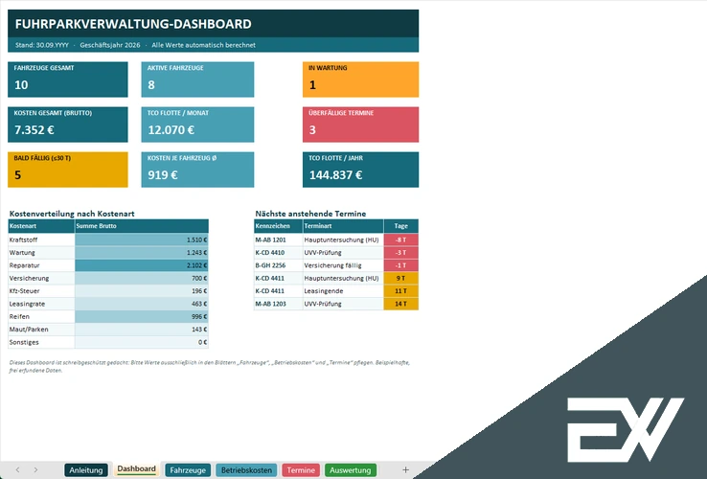Select the Dashboard sheet tab
Viewport: 707px width, 479px height.
coord(137,469)
